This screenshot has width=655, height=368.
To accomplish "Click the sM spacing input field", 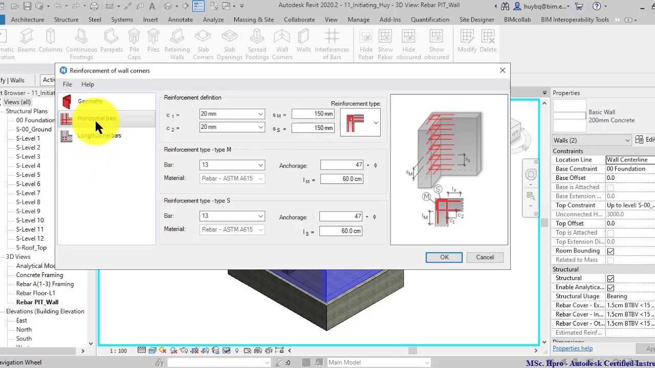I will tap(313, 114).
